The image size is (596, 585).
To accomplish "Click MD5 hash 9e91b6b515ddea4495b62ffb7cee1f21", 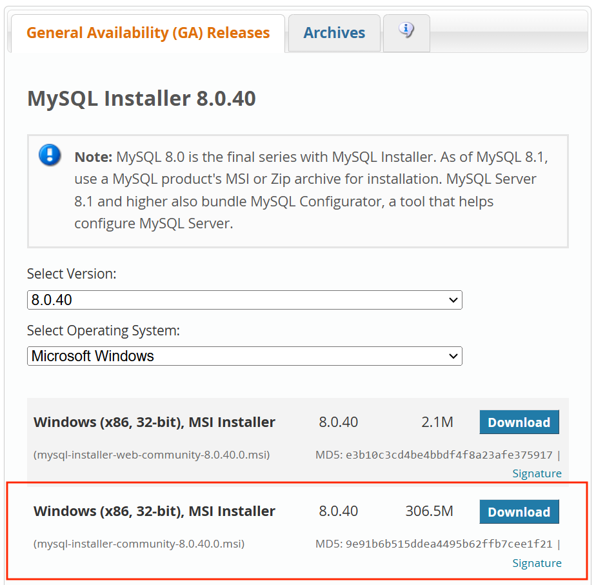I will point(448,544).
